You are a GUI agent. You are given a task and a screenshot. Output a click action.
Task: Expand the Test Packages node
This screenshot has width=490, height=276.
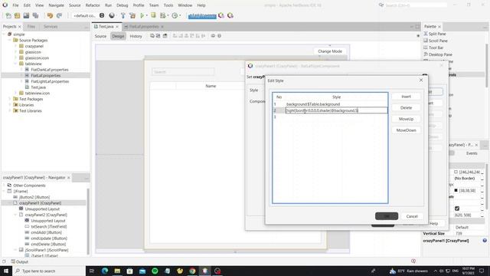pos(10,99)
